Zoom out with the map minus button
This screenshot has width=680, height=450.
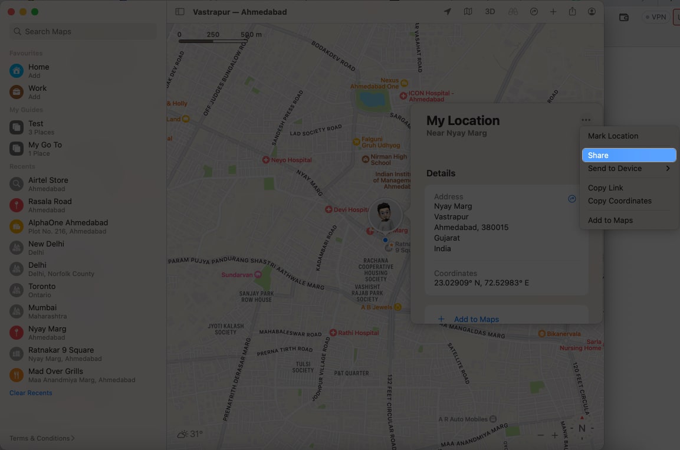[540, 435]
